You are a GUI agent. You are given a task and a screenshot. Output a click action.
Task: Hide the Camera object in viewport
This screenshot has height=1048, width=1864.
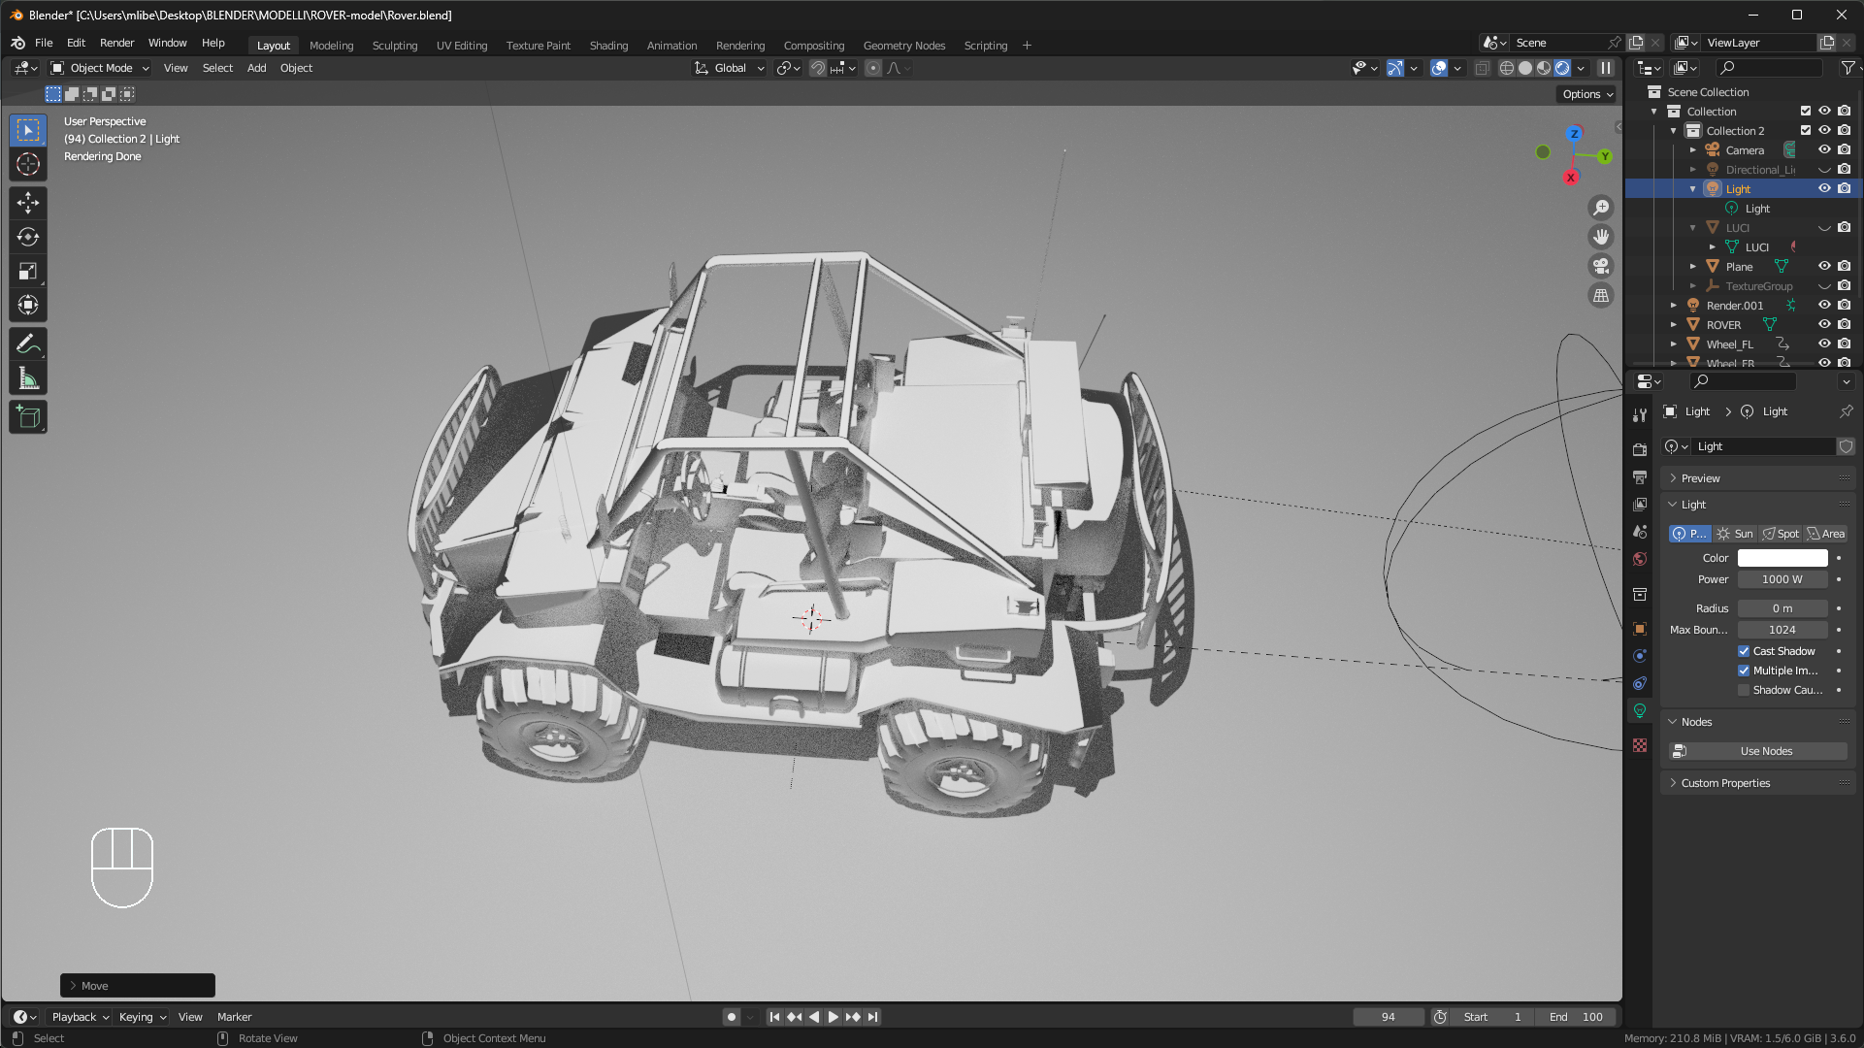(1824, 149)
